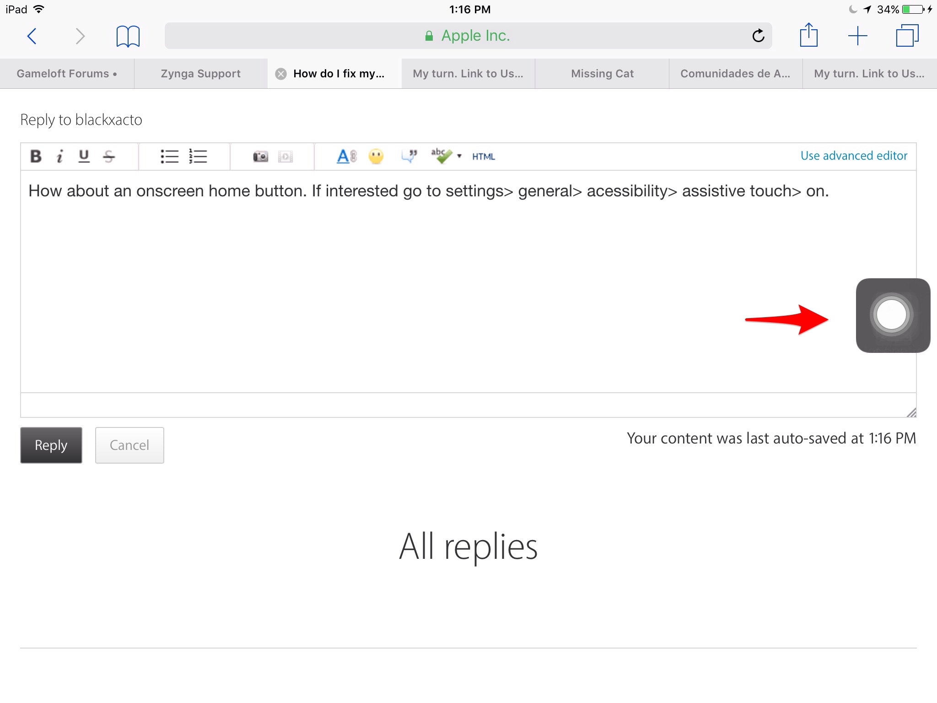Open the emoticon smiley picker
This screenshot has width=937, height=703.
pyautogui.click(x=376, y=157)
